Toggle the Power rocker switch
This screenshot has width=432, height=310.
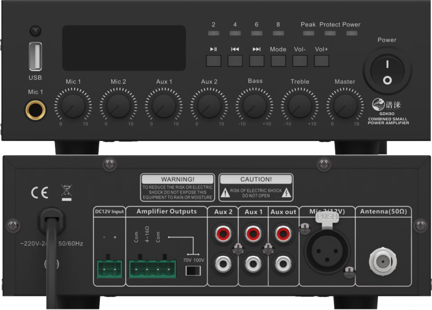tap(387, 72)
